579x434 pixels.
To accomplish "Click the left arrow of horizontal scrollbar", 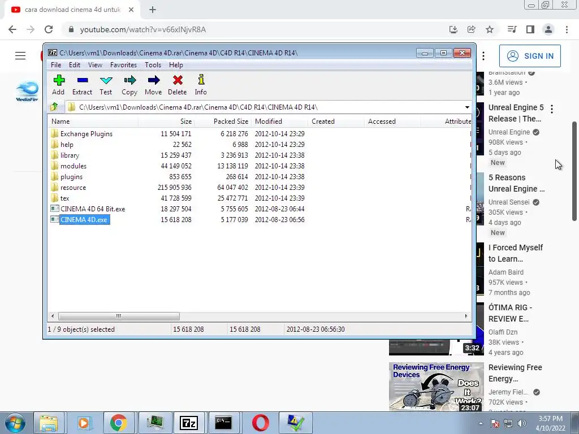I will [x=53, y=316].
